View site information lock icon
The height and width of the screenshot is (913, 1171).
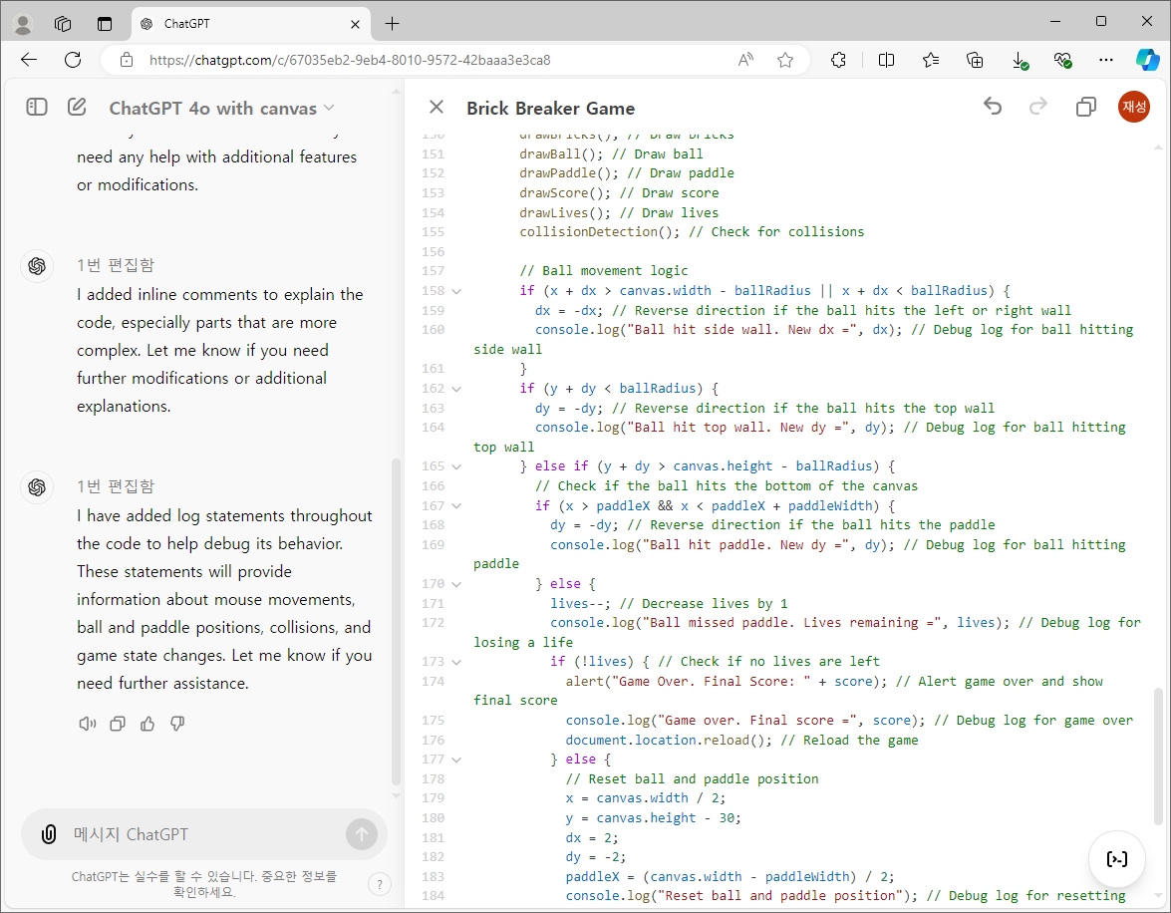coord(127,60)
